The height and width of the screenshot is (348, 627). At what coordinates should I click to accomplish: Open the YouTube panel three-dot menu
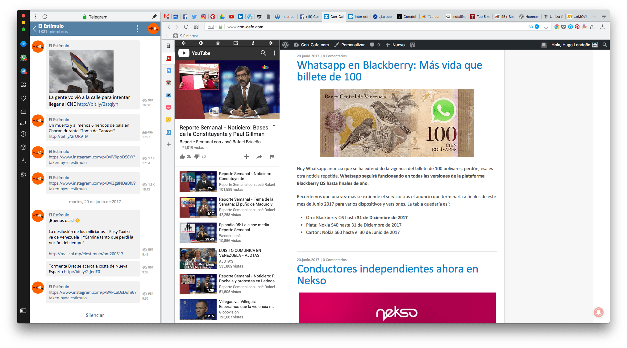pos(275,53)
